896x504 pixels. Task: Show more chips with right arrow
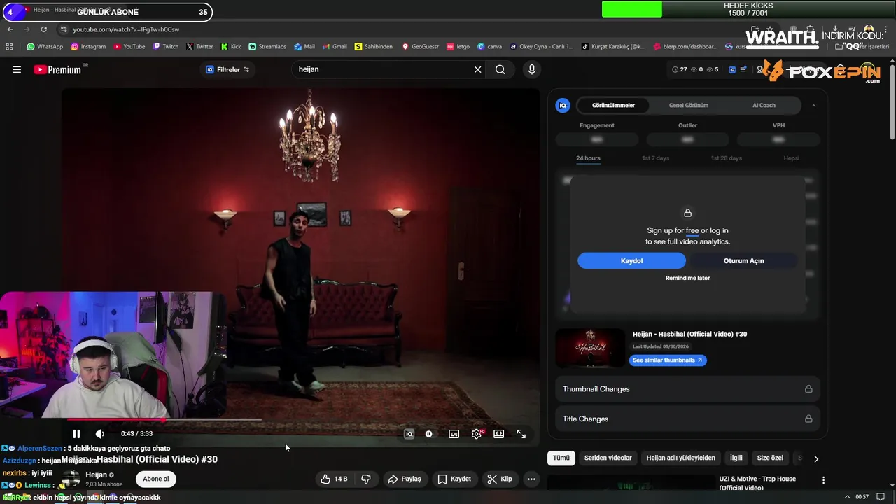815,458
